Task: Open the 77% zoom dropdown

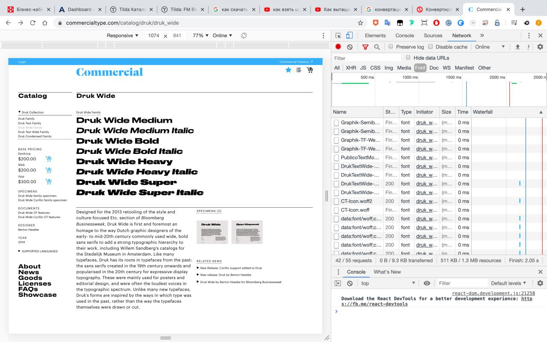Action: 200,35
